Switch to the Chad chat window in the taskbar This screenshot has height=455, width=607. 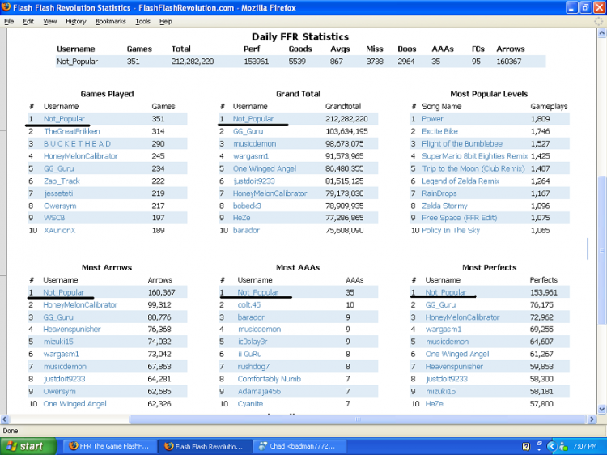pos(299,446)
